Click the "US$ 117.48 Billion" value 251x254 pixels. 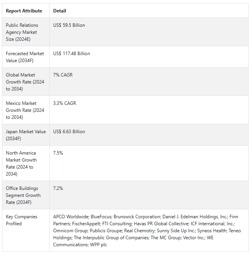coord(71,54)
